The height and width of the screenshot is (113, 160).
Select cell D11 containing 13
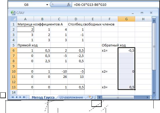click(76, 77)
